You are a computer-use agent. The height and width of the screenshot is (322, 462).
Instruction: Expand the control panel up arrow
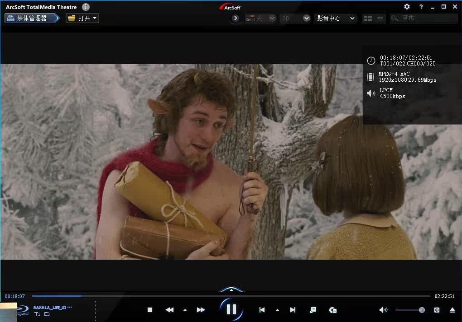click(x=231, y=289)
